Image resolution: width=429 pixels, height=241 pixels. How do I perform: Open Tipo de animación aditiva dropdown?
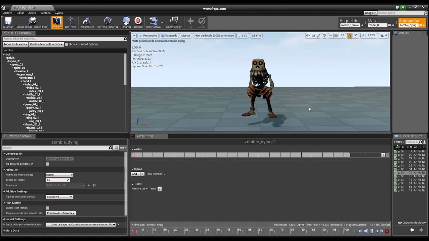tap(59, 197)
